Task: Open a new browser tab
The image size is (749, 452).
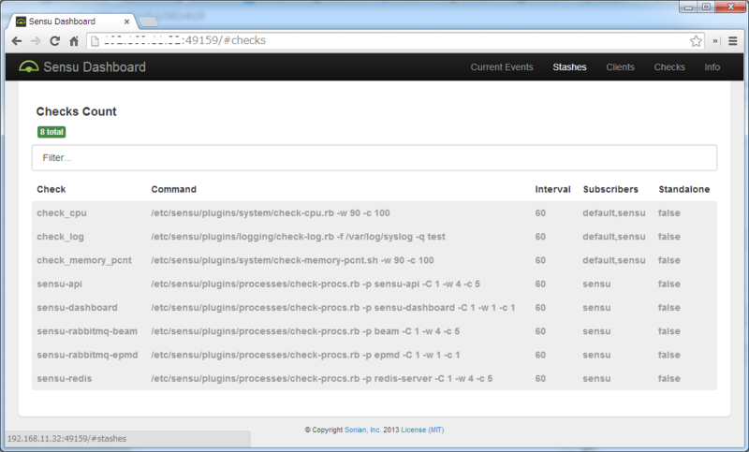Action: [x=149, y=22]
